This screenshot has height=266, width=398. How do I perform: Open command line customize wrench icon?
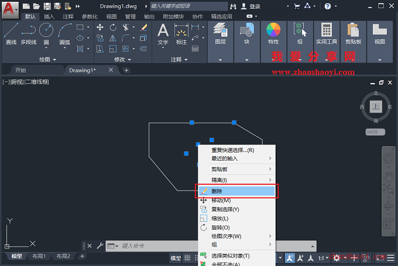[x=99, y=246]
